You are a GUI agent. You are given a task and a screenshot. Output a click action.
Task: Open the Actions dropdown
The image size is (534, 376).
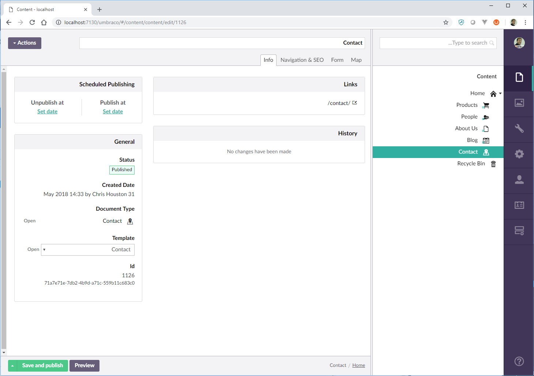coord(25,43)
